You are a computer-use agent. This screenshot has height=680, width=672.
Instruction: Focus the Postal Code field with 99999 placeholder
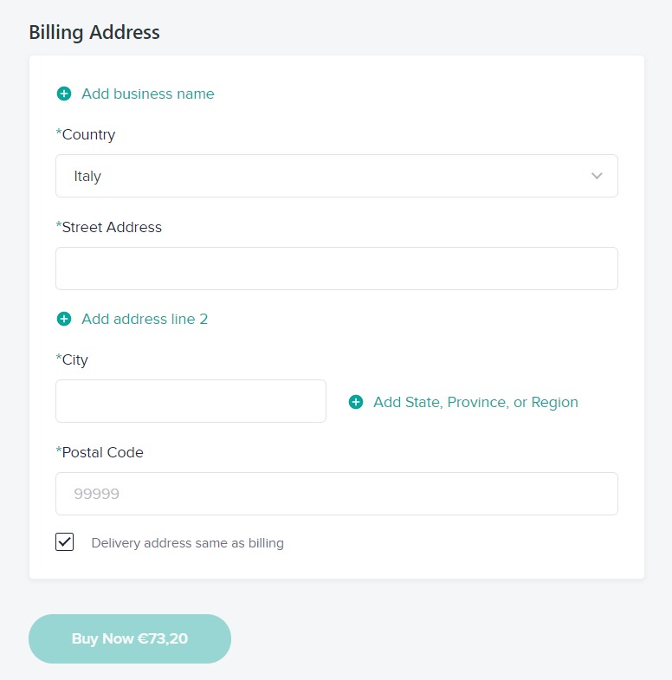pos(337,494)
